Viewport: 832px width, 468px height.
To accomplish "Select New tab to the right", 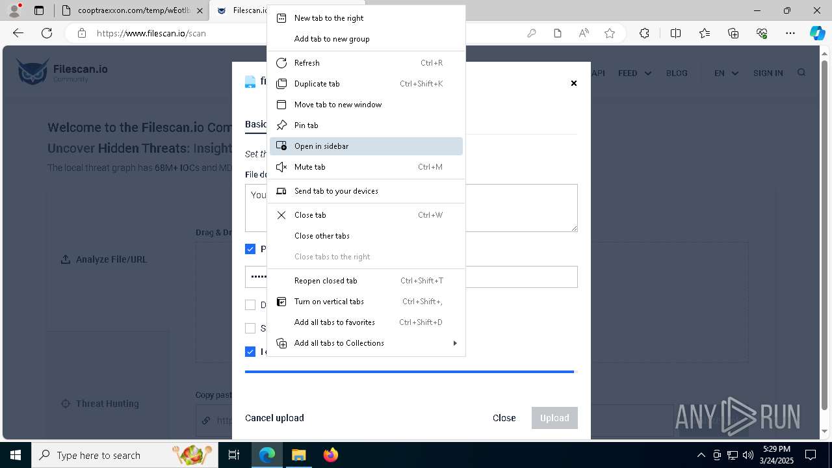I will (367, 18).
